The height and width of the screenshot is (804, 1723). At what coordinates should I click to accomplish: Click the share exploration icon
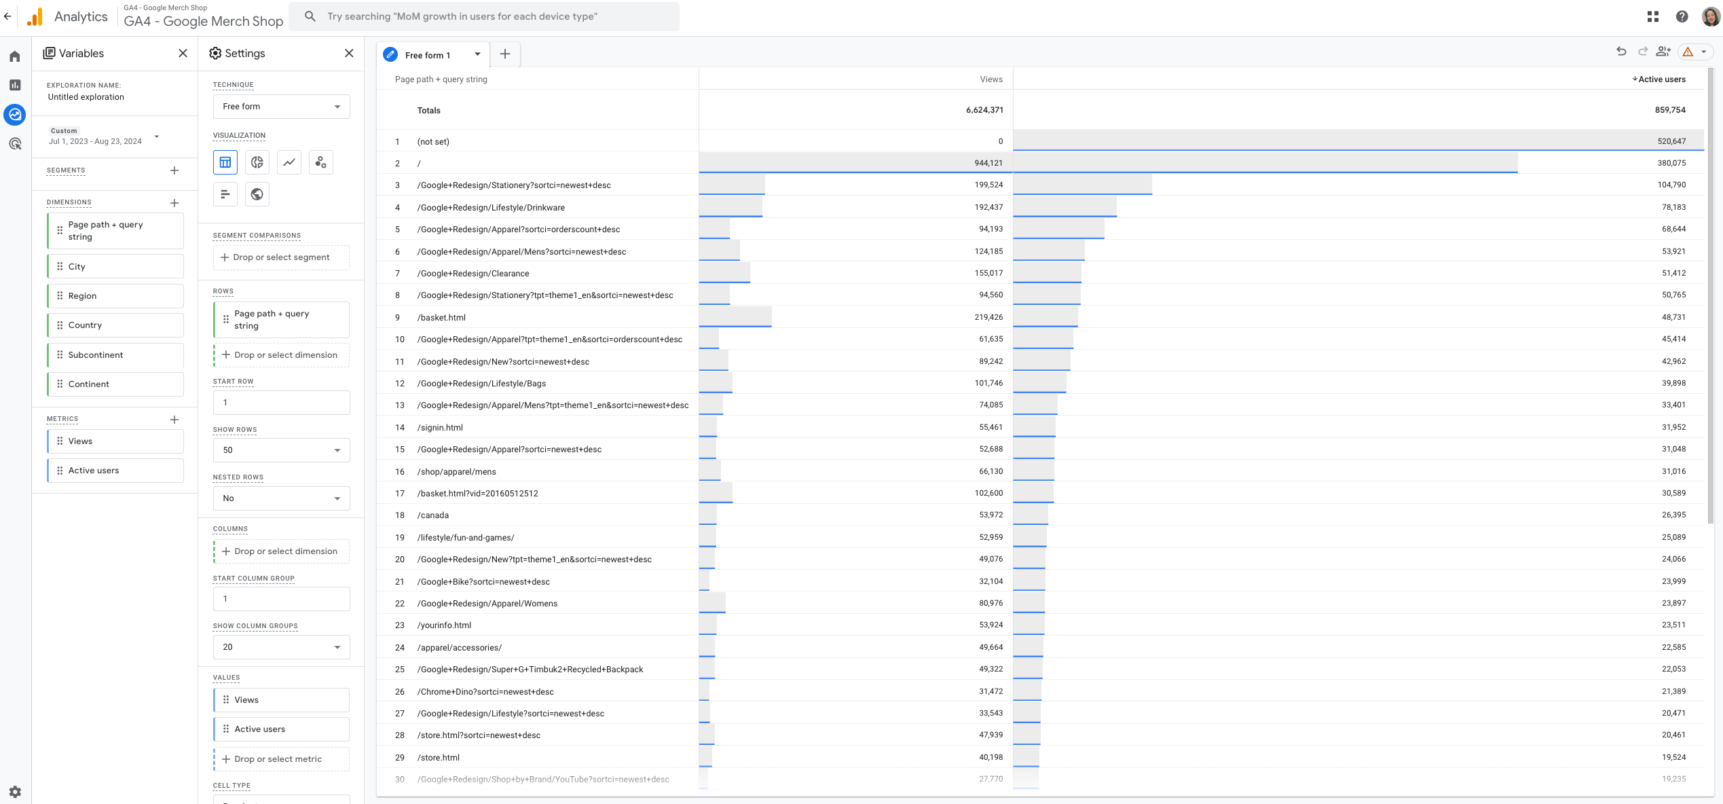point(1663,52)
